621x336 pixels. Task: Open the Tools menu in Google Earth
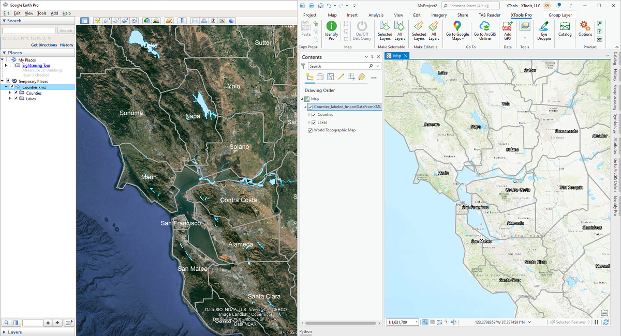tap(42, 13)
